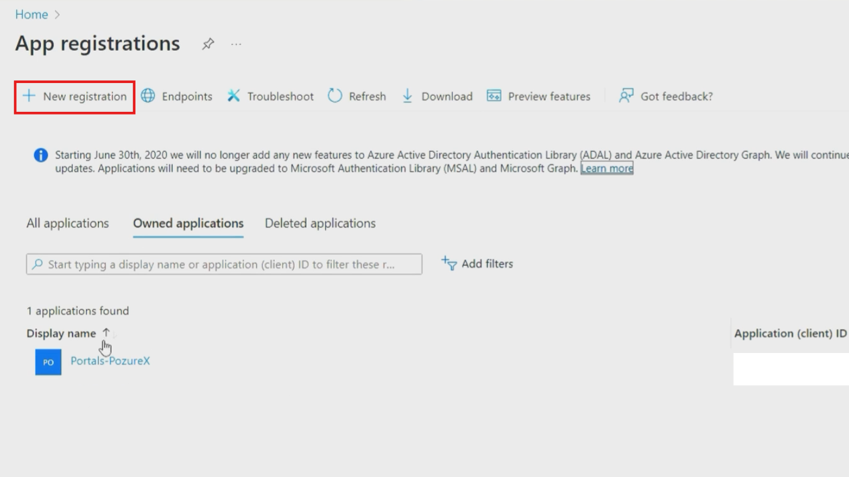Viewport: 849px width, 477px height.
Task: Select the Application (client) ID column header
Action: click(x=791, y=333)
